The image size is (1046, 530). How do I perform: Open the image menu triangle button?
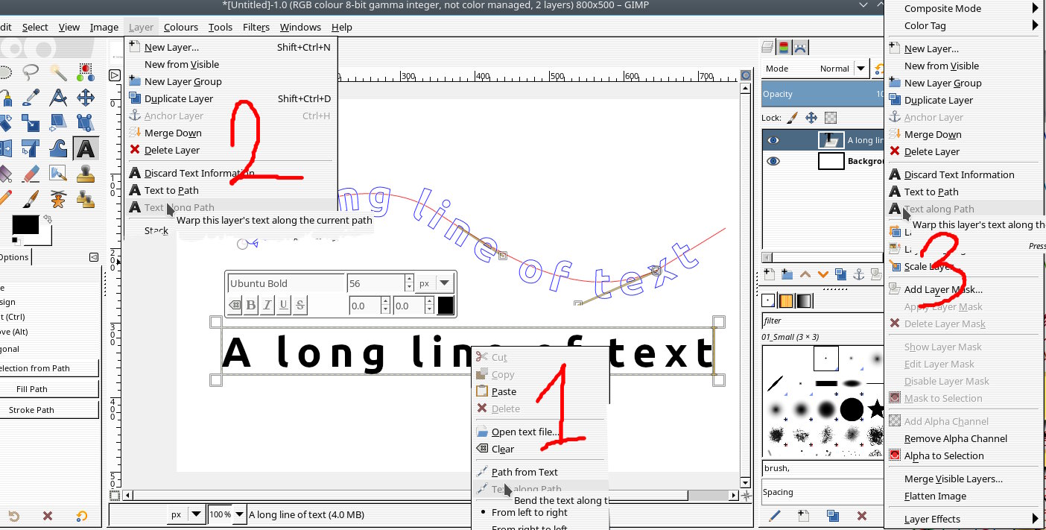coord(115,75)
